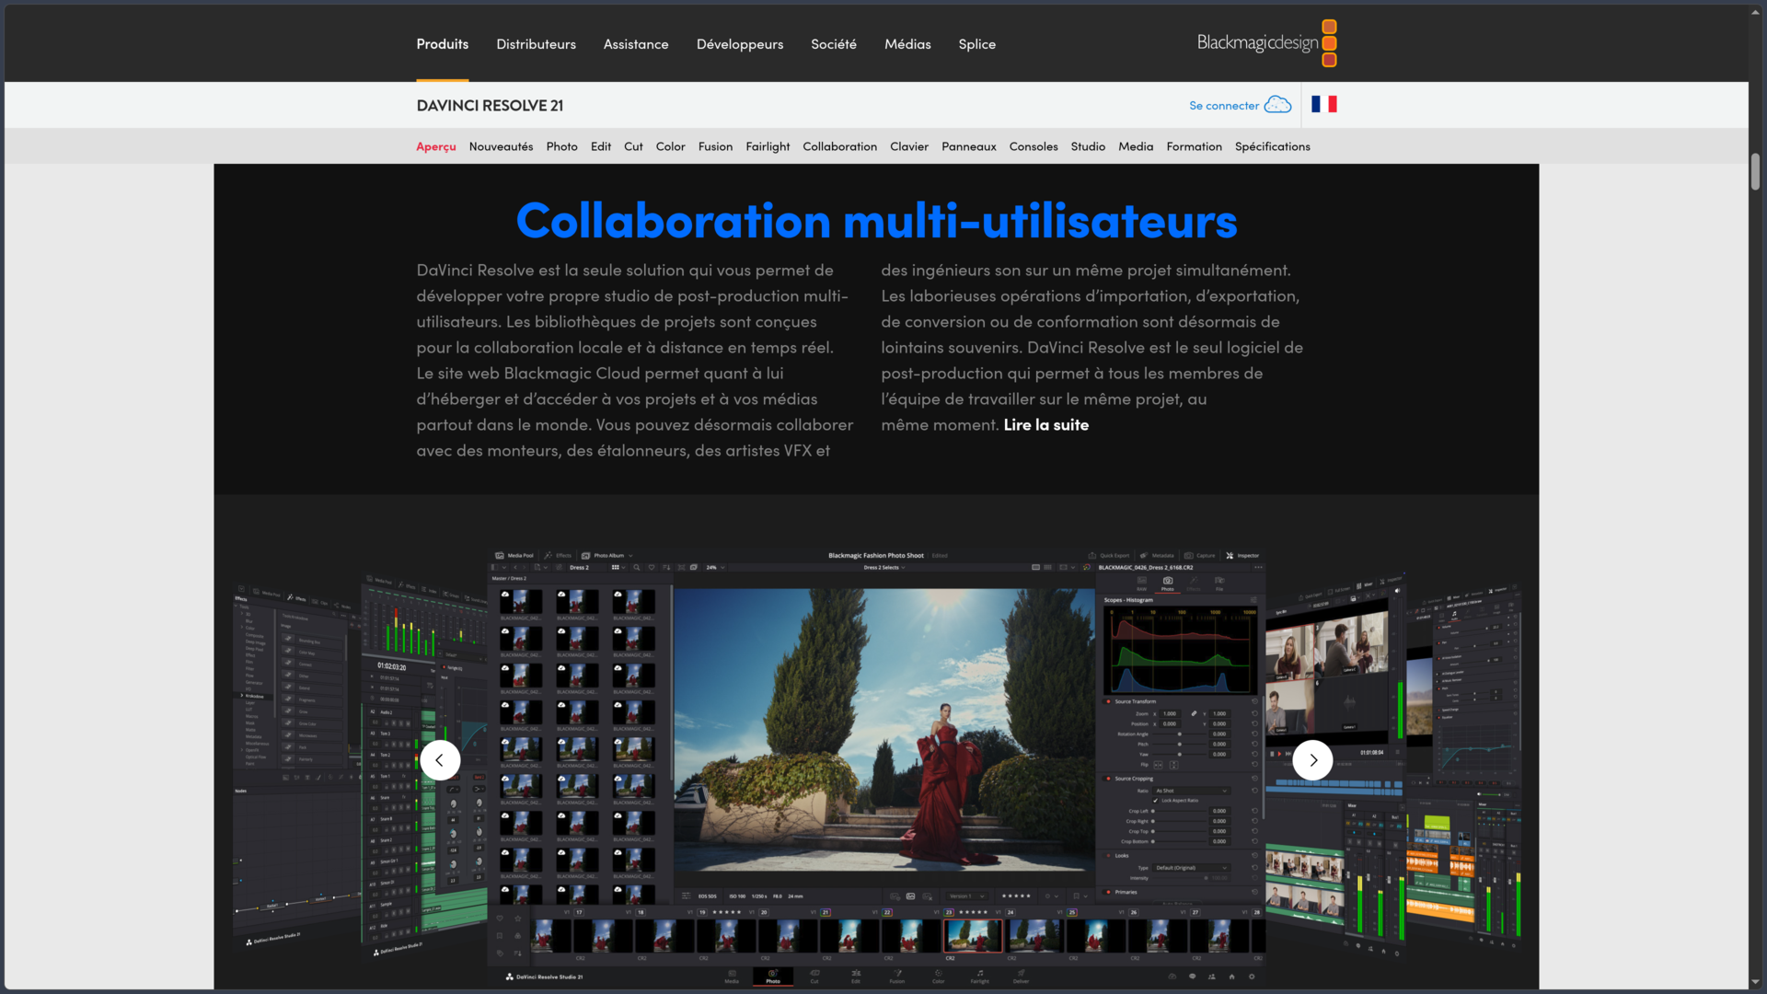This screenshot has width=1767, height=994.
Task: Click the multicam edit screenshot on right
Action: [1334, 764]
